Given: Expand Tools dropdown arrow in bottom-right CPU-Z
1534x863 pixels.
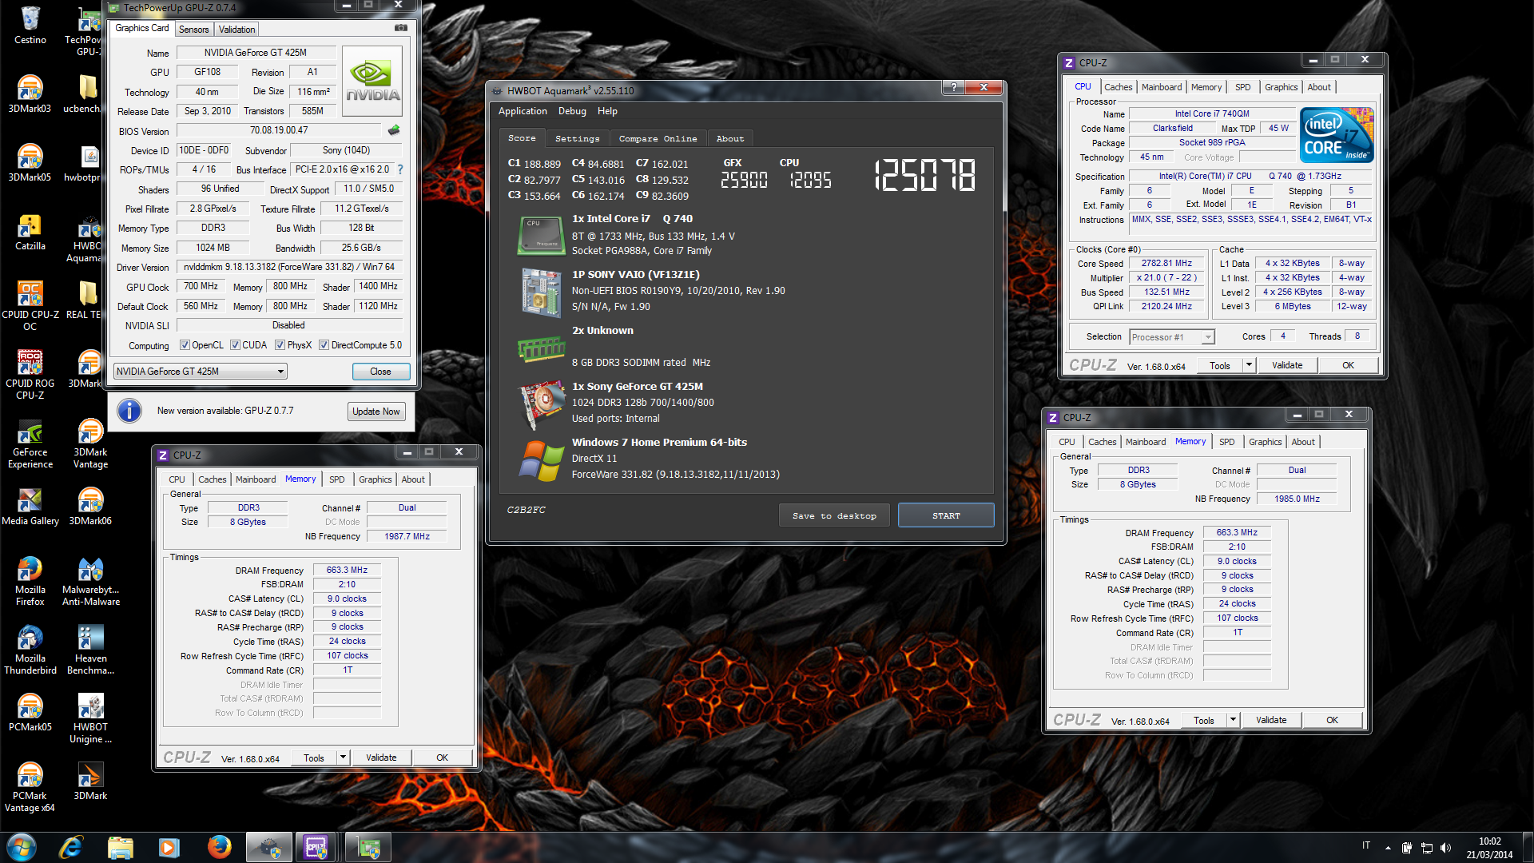Looking at the screenshot, I should click(1233, 720).
